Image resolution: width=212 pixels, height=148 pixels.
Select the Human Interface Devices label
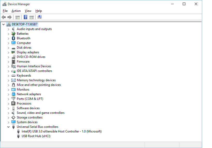click(34, 66)
